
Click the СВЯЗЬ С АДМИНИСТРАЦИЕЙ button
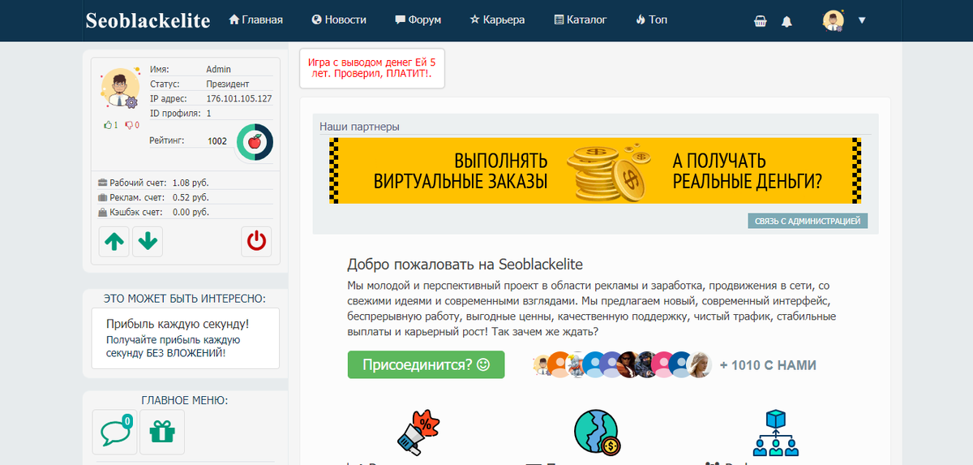pos(808,221)
